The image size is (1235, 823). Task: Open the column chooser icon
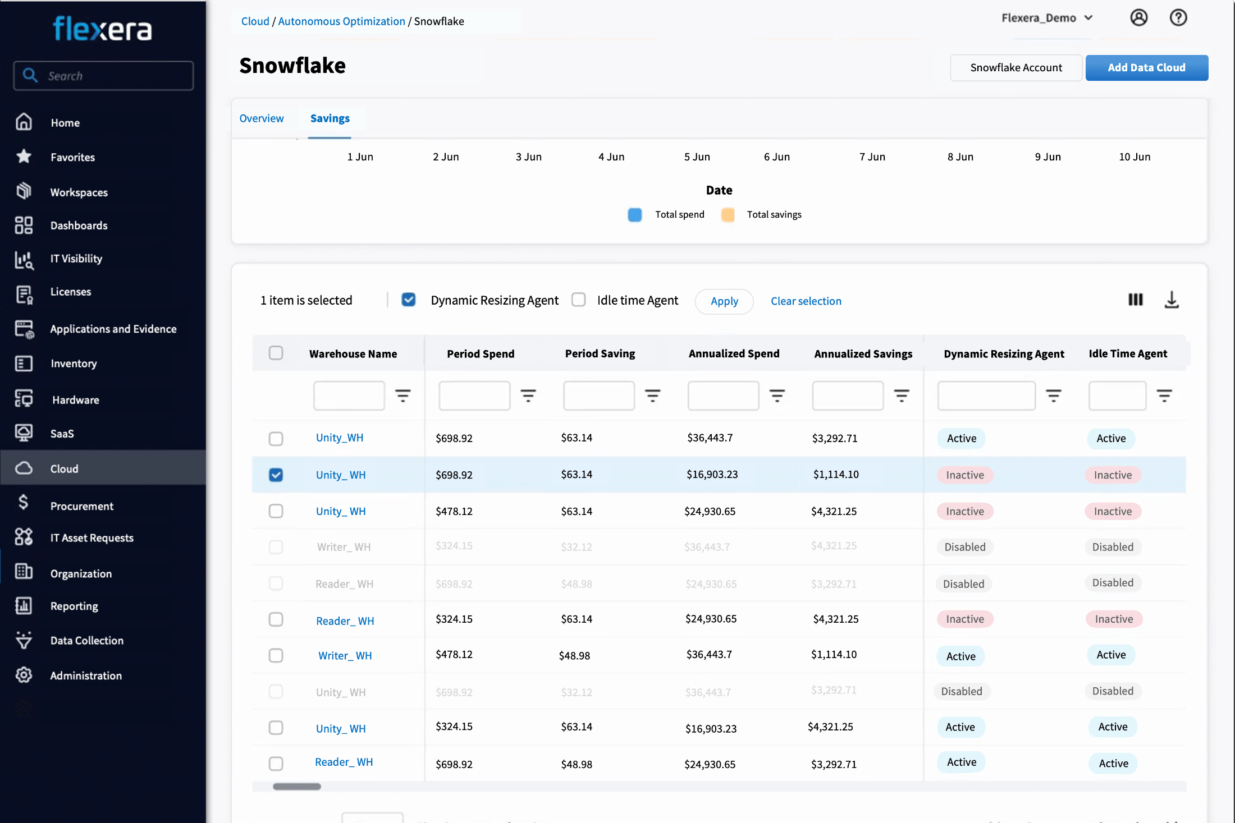pos(1136,300)
